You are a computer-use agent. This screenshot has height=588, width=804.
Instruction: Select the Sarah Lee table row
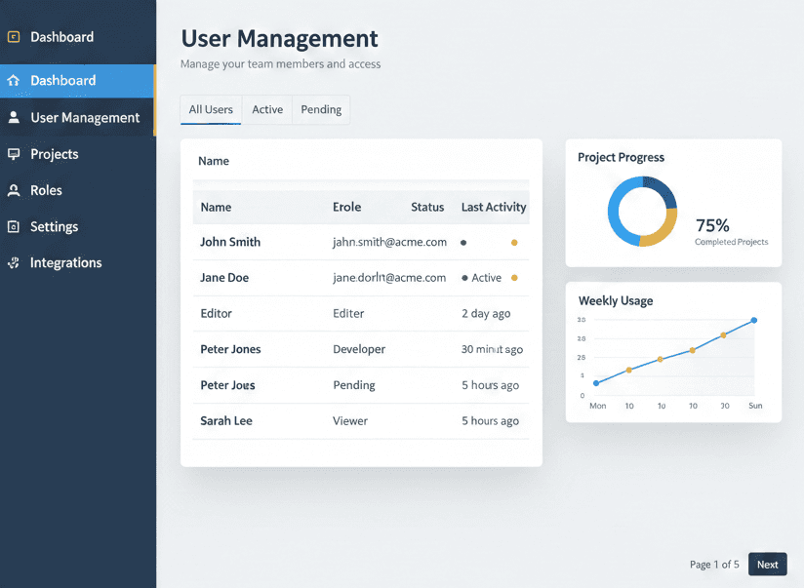[361, 421]
